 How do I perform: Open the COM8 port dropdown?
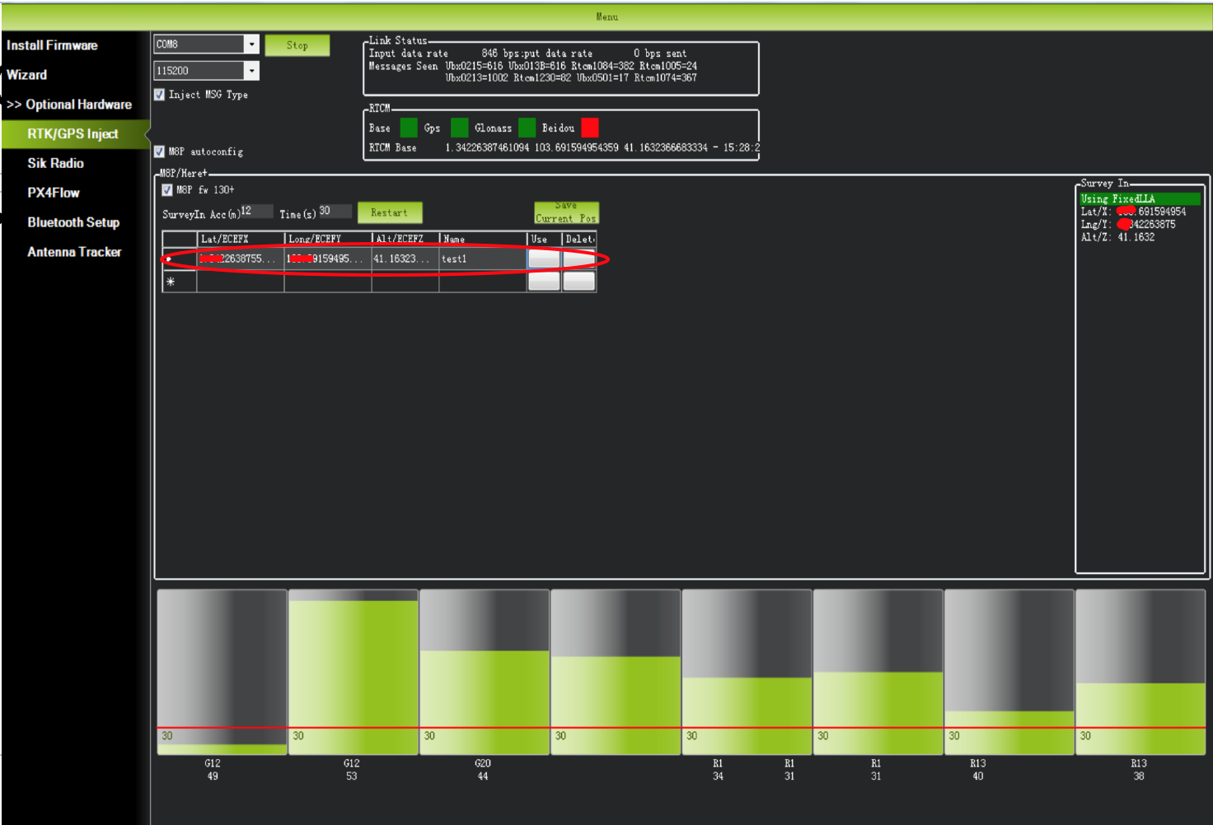pyautogui.click(x=252, y=44)
